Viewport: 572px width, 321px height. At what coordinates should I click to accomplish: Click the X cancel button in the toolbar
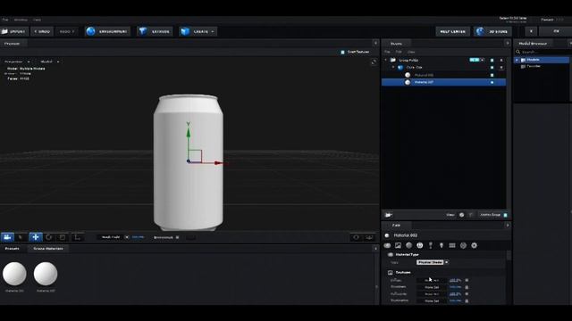(531, 32)
